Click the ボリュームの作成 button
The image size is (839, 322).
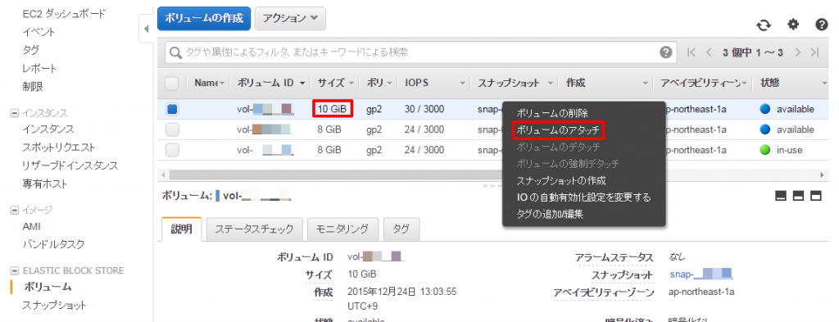point(204,18)
